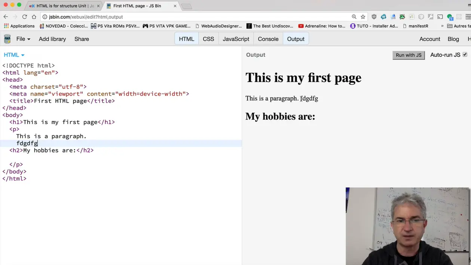
Task: Toggle the Console panel tab
Action: coord(268,39)
